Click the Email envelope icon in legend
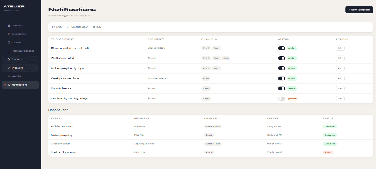 pyautogui.click(x=54, y=27)
